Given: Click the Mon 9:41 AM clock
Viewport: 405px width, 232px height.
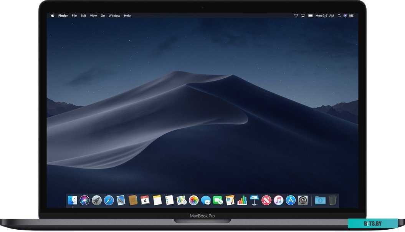Looking at the screenshot, I should [x=325, y=15].
